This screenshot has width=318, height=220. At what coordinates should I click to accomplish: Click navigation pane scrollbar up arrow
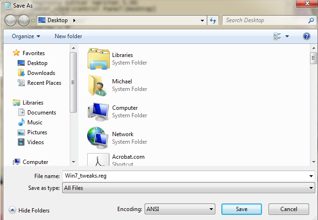73,48
